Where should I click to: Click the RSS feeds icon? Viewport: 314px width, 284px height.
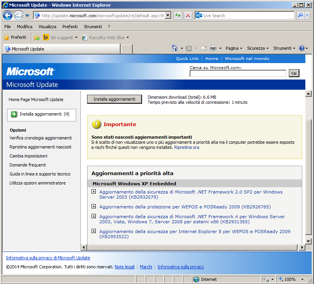tap(189, 48)
